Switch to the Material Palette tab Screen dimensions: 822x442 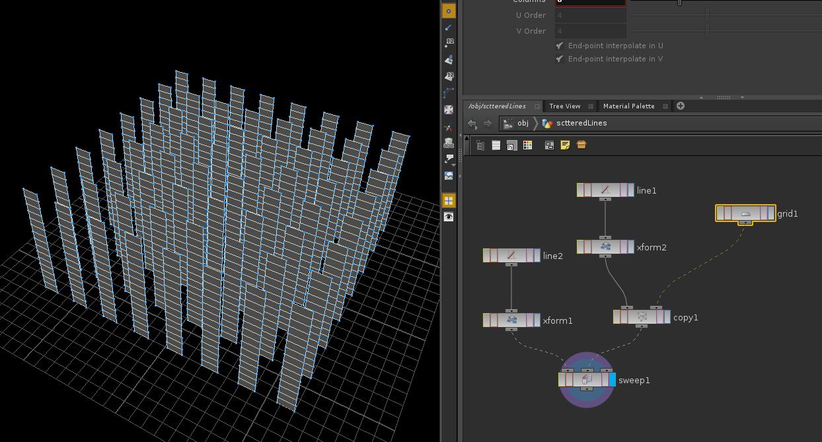coord(628,106)
